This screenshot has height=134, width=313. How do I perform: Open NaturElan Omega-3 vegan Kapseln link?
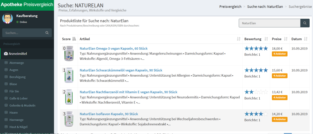pyautogui.click(x=113, y=48)
